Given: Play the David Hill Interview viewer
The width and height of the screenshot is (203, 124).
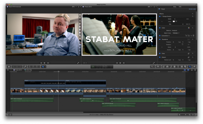Looking at the screenshot, I should point(45,63).
